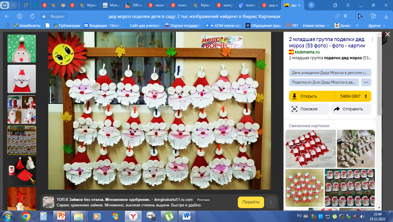393x222 pixels.
Task: Click the Похожие similar images button
Action: point(309,109)
